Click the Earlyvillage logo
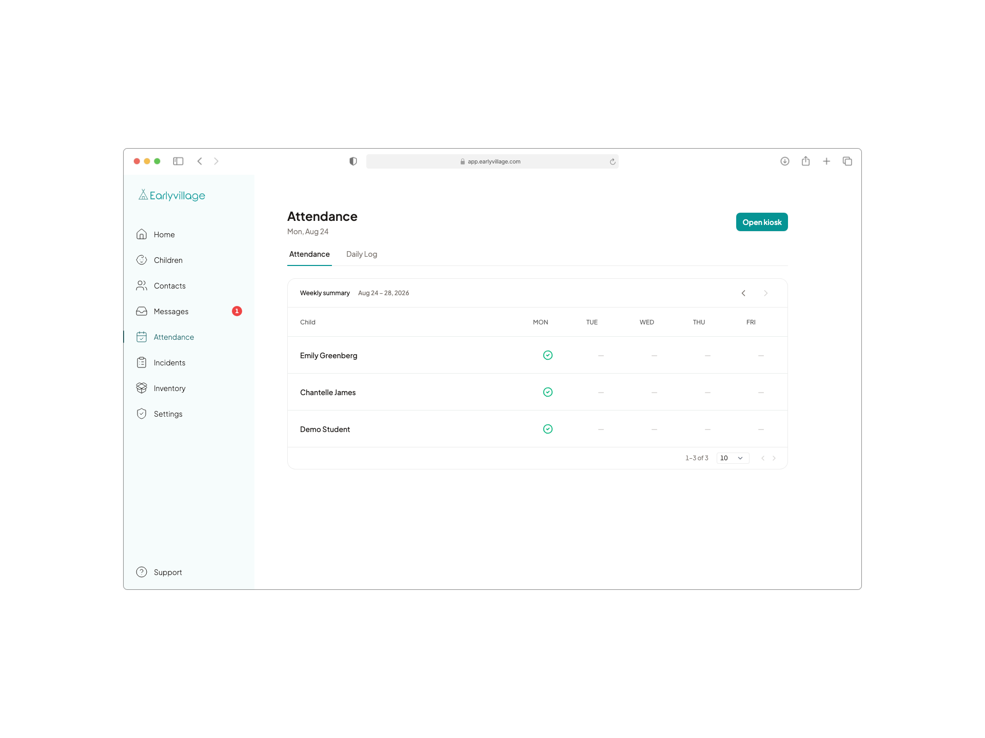 point(172,195)
